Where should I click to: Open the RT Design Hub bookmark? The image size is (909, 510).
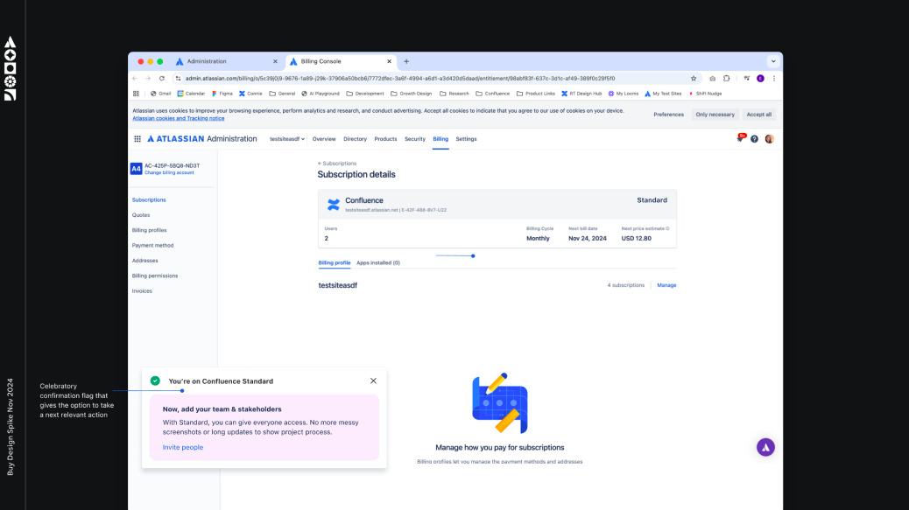pyautogui.click(x=581, y=94)
